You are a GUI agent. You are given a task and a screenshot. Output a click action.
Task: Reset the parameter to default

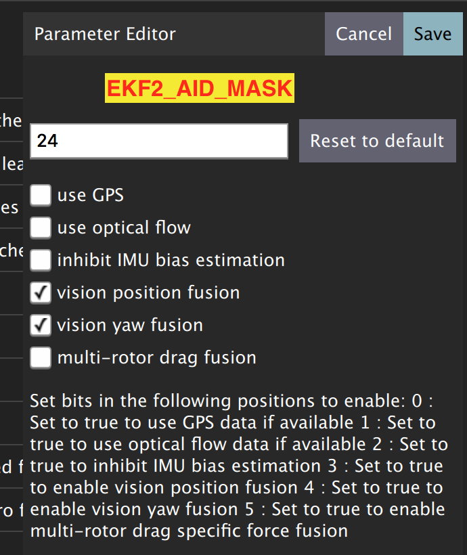[x=378, y=141]
